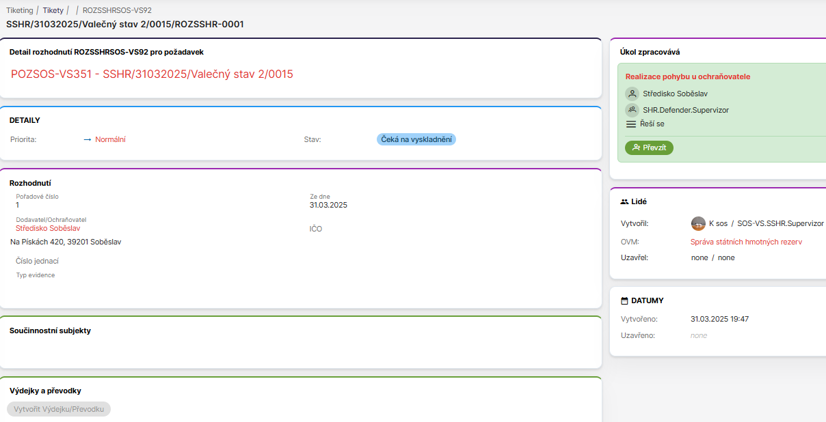
Task: Click the group icon beside SHR.Defender.Supervizor
Action: [632, 110]
